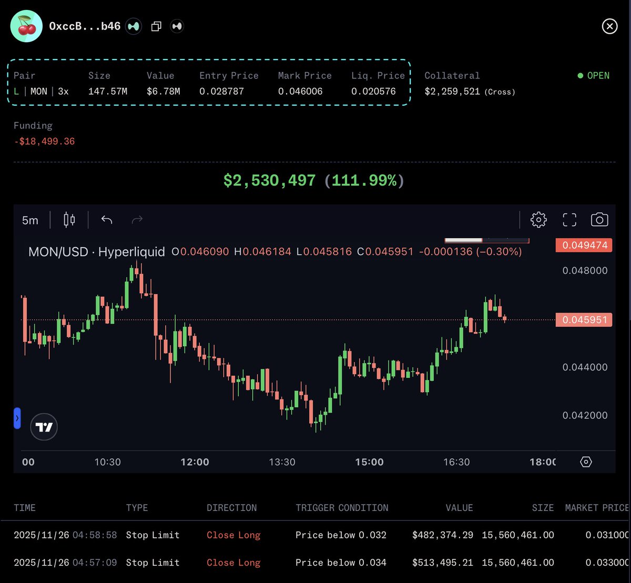The image size is (631, 583).
Task: Close the position panel with the X
Action: tap(609, 26)
